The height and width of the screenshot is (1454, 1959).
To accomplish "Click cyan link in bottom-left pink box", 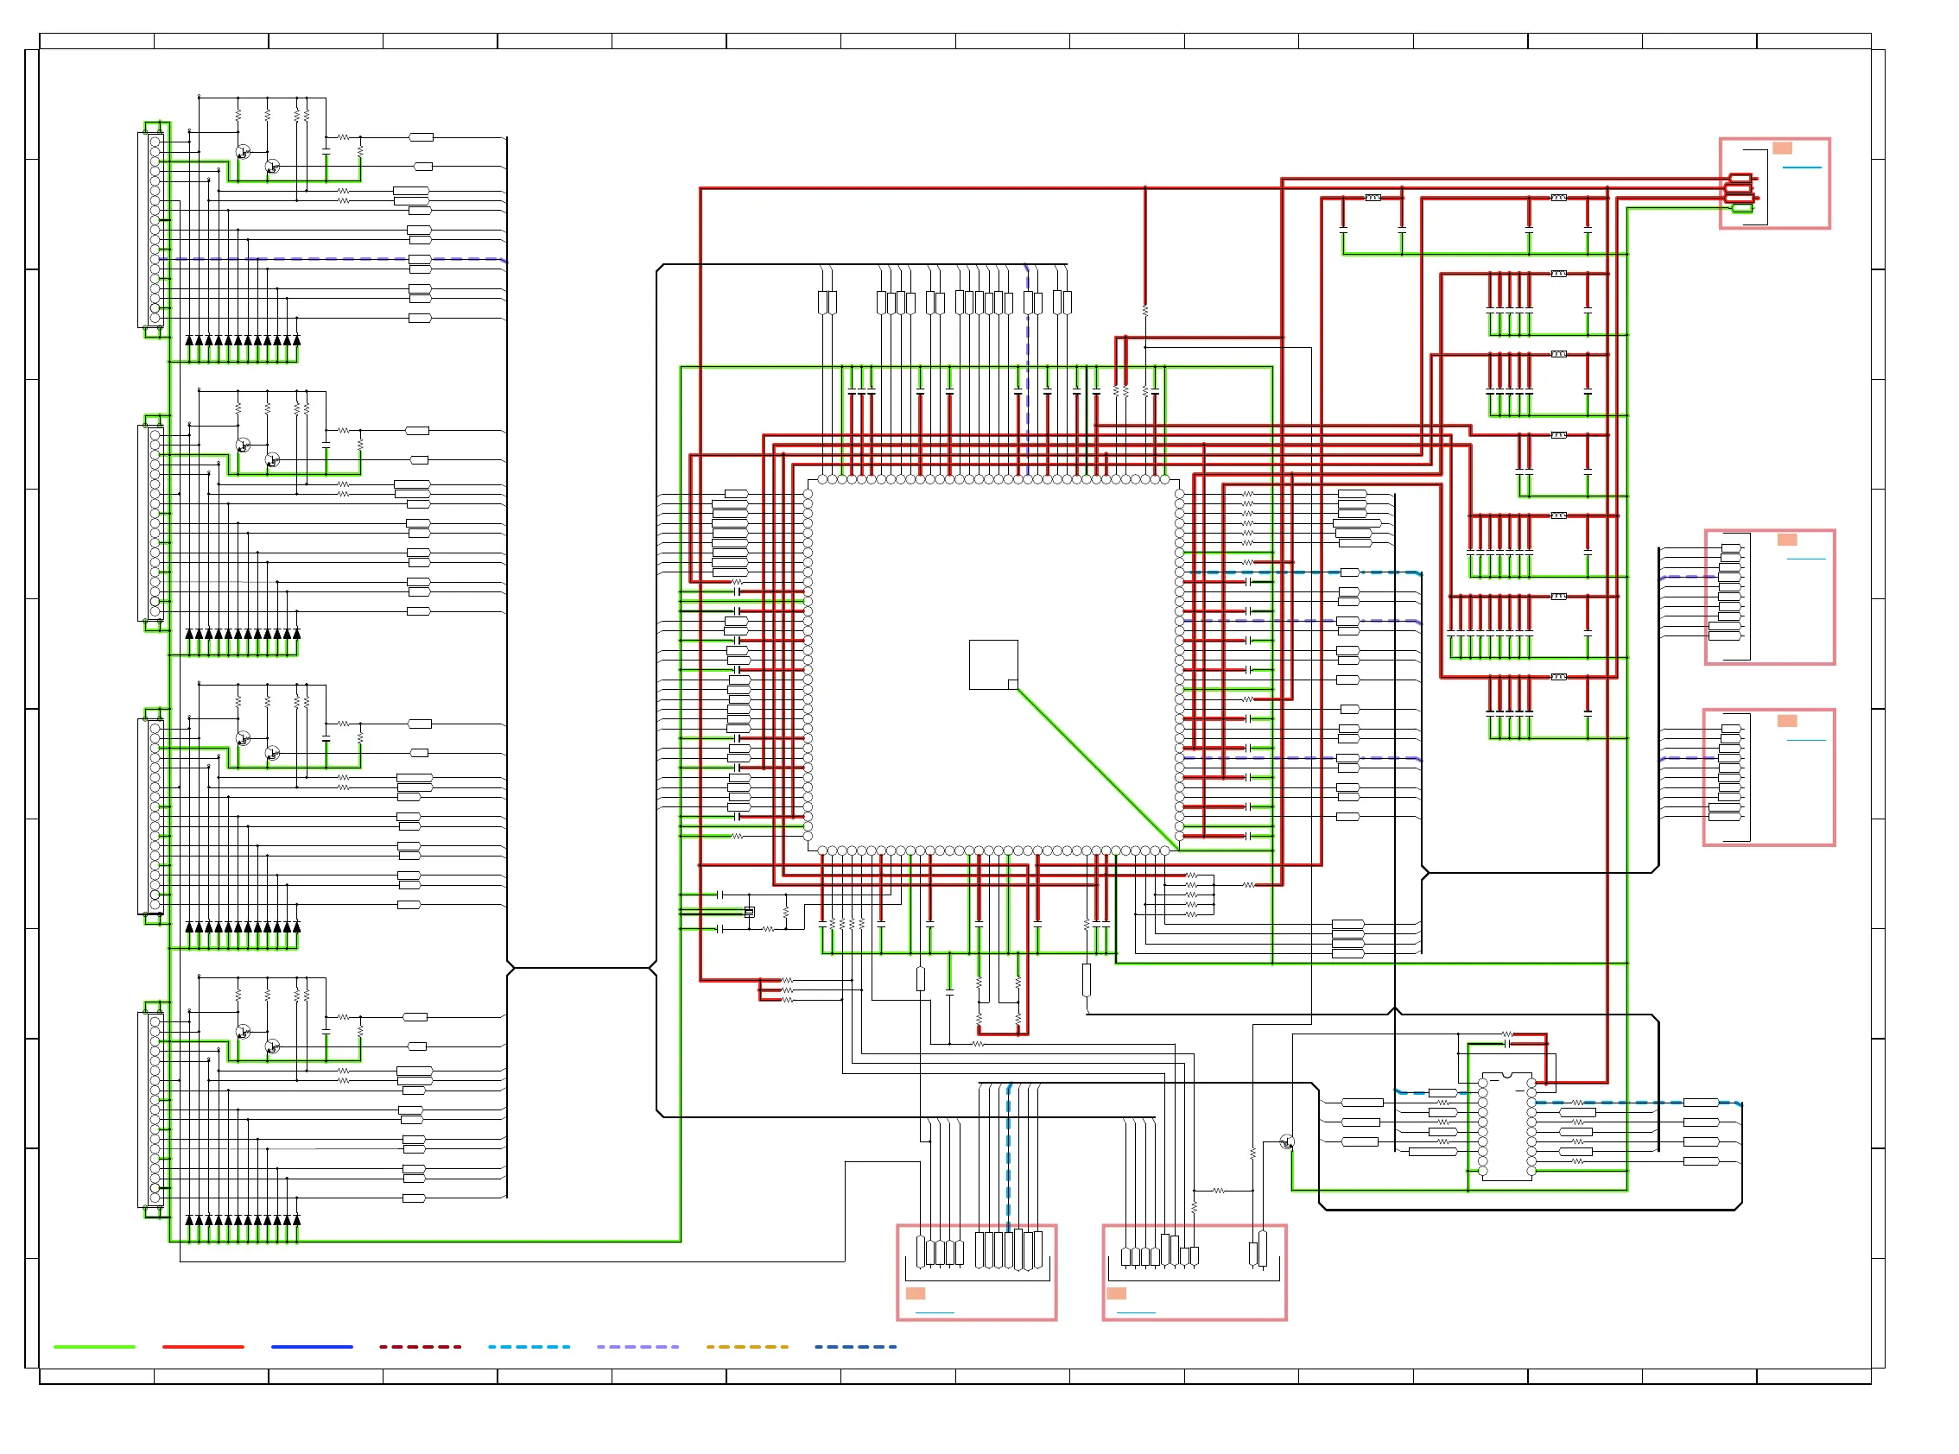I will (935, 1313).
